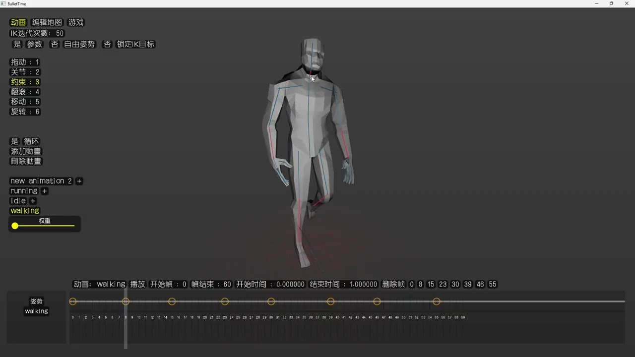The image size is (635, 357).
Task: Switch to the 游戏 tab
Action: (76, 22)
